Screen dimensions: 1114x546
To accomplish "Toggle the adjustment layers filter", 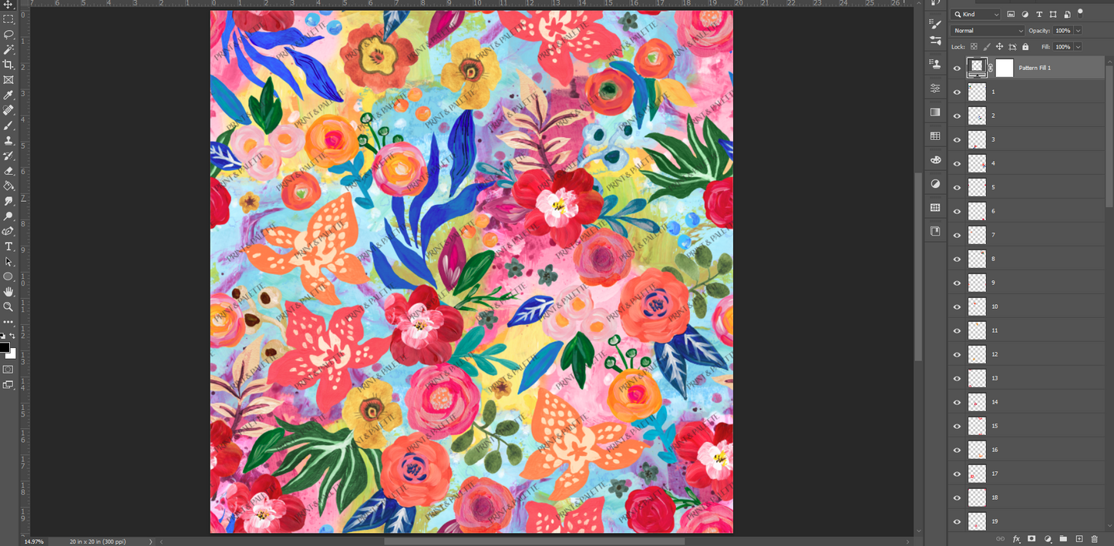I will pos(1025,15).
